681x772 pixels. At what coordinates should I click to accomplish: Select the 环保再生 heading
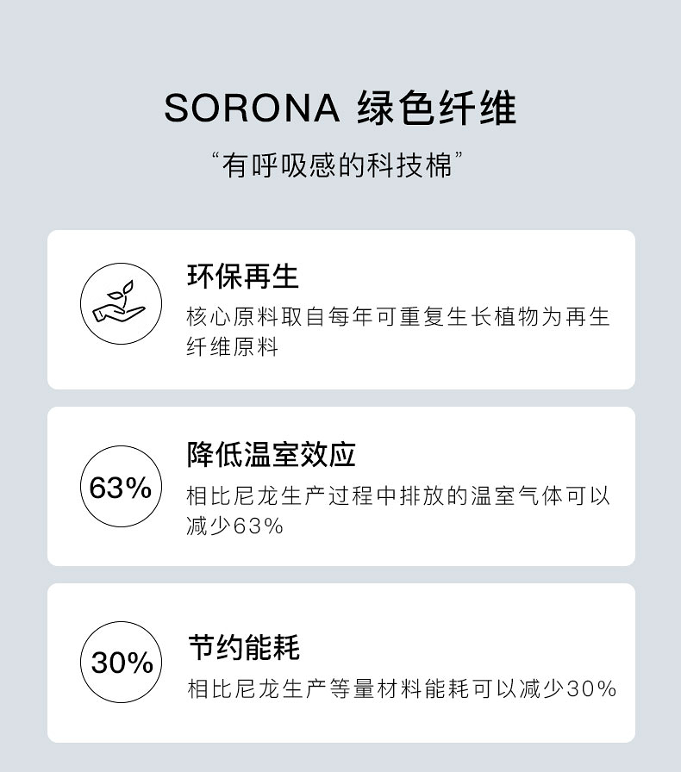[242, 277]
